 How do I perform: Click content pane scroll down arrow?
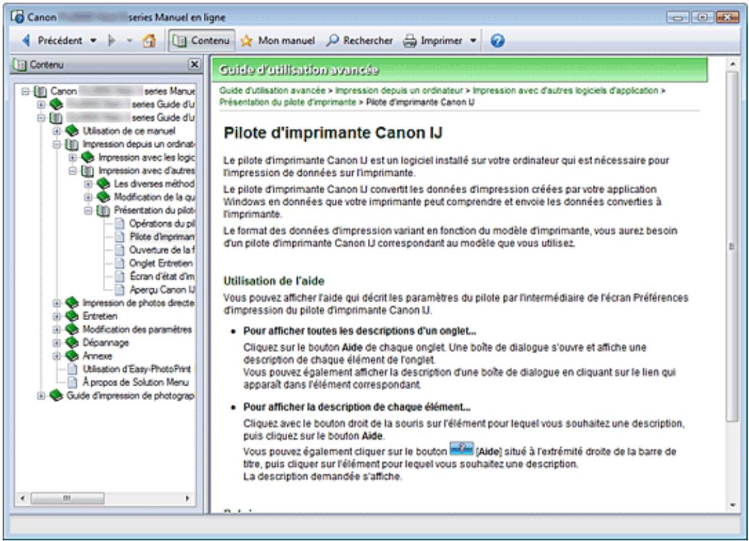coord(732,505)
